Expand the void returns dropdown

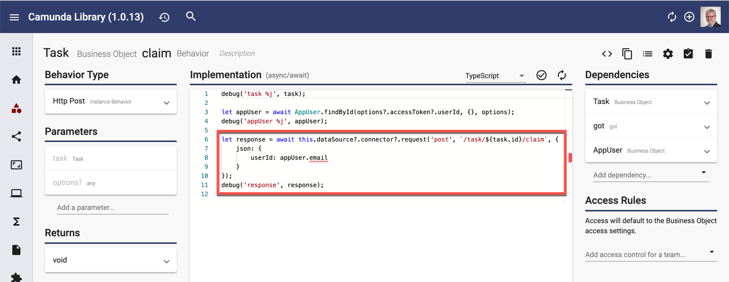pos(111,260)
